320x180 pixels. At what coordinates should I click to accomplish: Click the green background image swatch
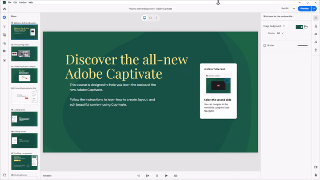299,27
